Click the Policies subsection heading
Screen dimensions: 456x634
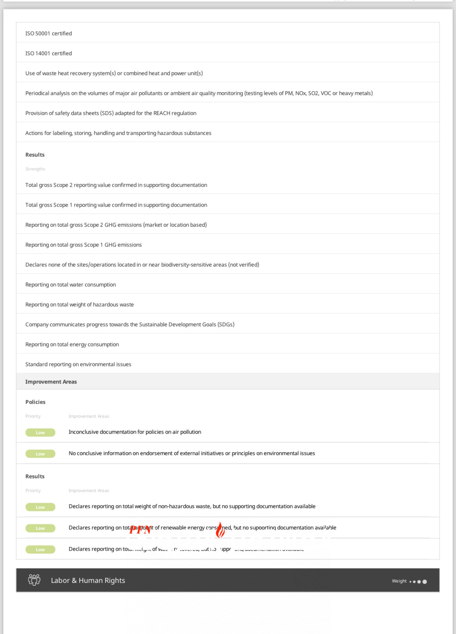click(x=36, y=402)
